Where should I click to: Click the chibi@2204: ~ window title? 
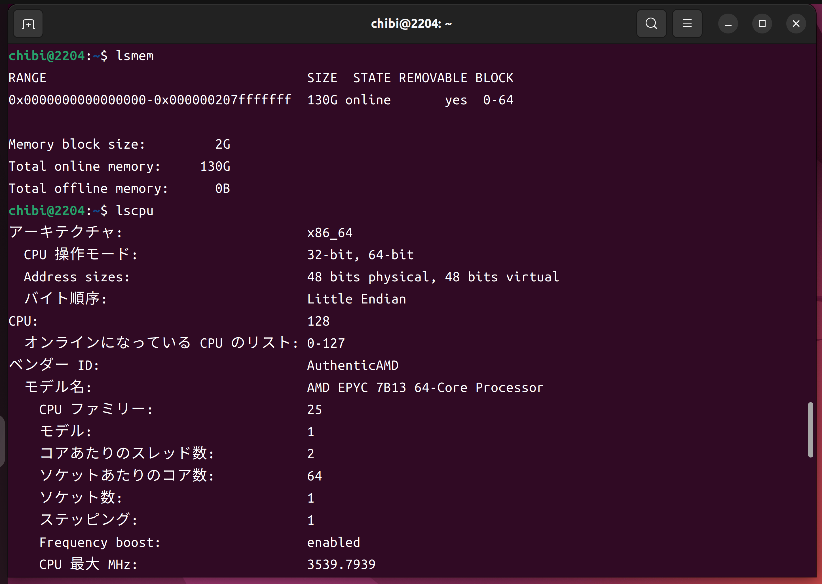click(x=411, y=24)
